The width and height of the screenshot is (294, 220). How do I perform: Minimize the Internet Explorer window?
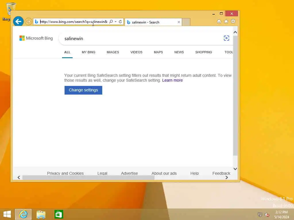(214, 14)
